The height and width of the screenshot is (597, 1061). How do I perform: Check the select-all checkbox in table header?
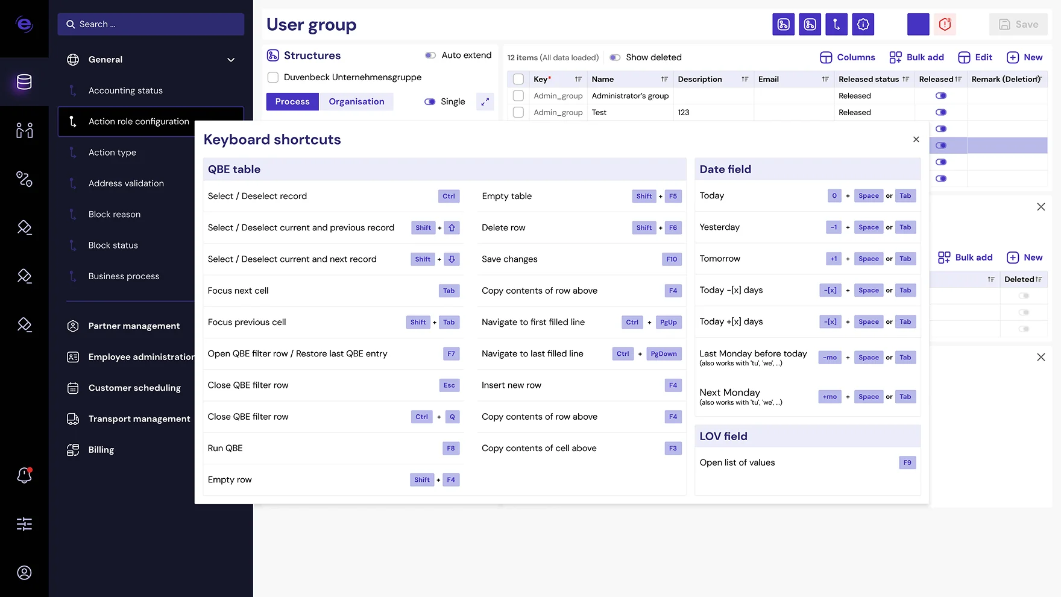click(518, 79)
